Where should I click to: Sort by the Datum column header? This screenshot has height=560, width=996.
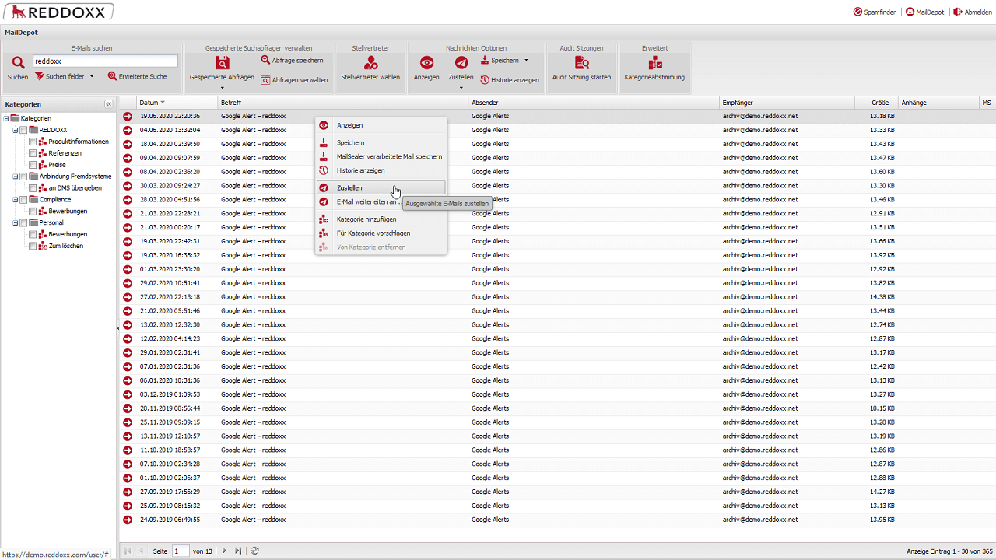[x=177, y=103]
